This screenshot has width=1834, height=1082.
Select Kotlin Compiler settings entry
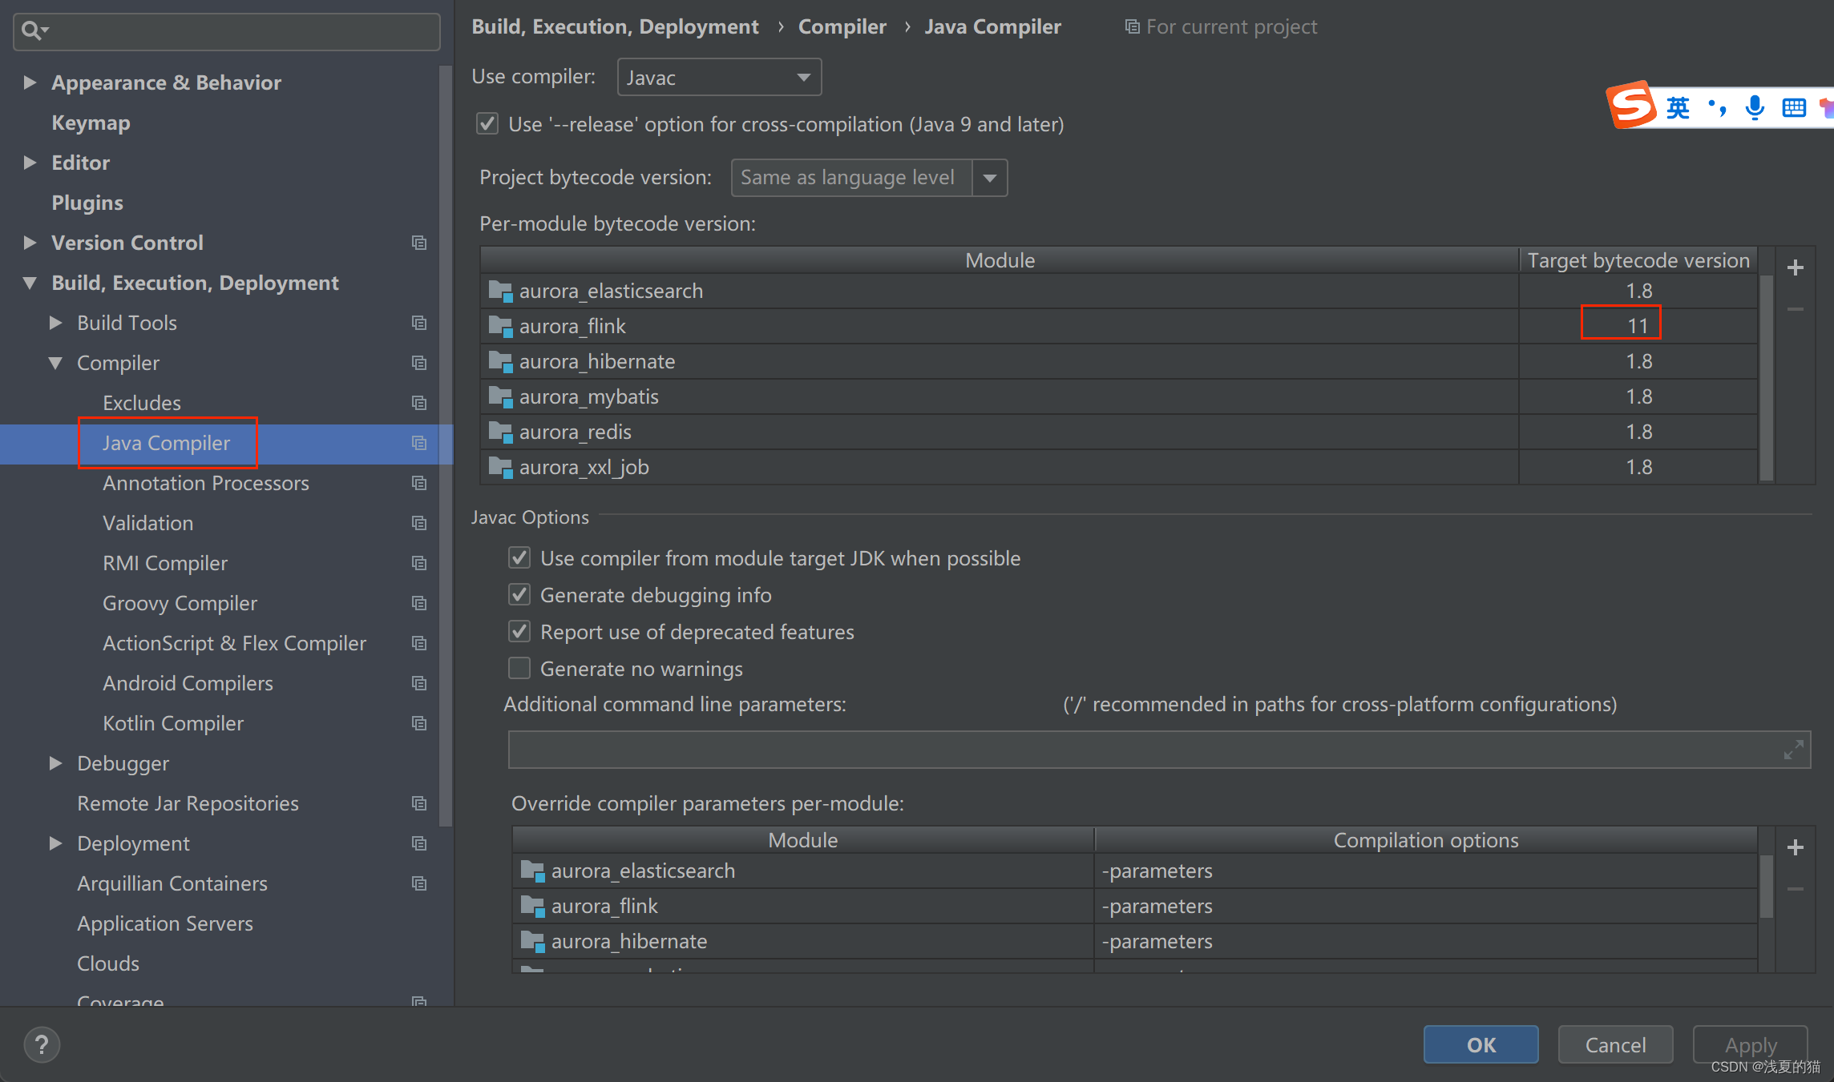(173, 723)
